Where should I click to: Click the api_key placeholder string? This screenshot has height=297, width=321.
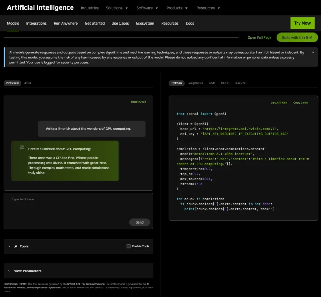(244, 134)
